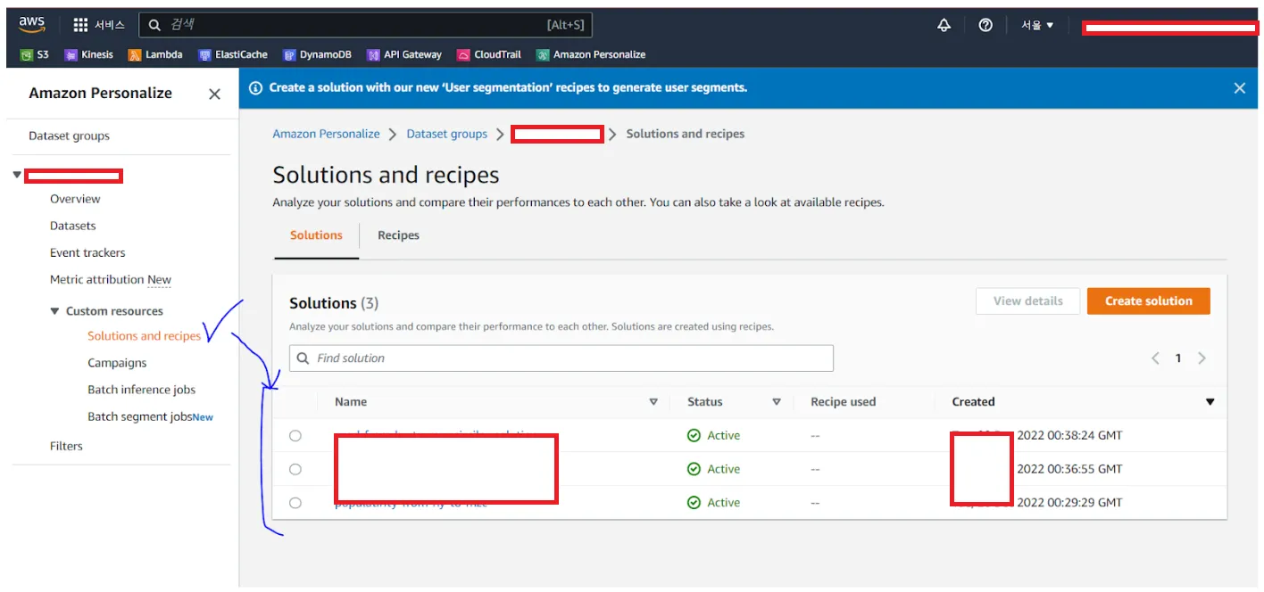Screen dimensions: 1264x592
Task: Open the notifications bell icon
Action: click(x=944, y=25)
